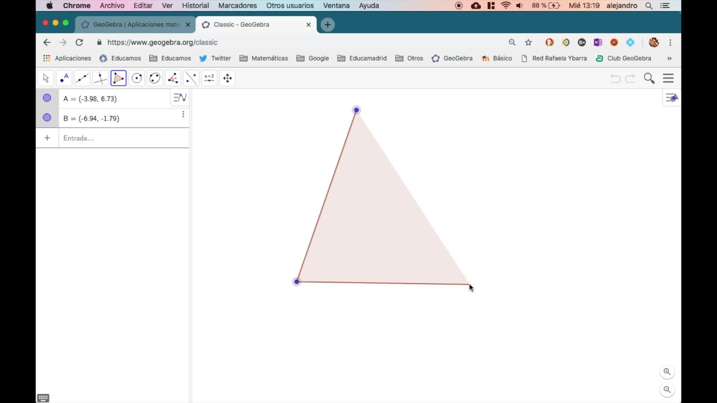Select the Circle with Center tool
The width and height of the screenshot is (717, 403).
[x=137, y=78]
